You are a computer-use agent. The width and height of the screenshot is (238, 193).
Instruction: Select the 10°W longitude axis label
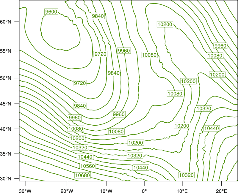[x=106, y=191]
